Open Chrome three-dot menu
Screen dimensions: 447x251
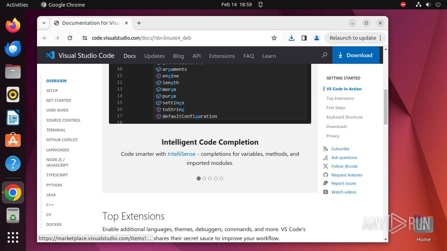click(381, 38)
